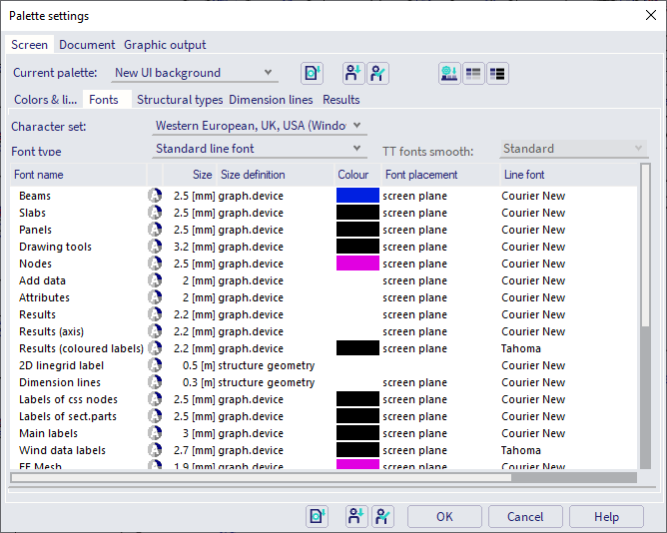Click the horizontal scrollbar below the font list
The height and width of the screenshot is (533, 667).
coord(260,477)
